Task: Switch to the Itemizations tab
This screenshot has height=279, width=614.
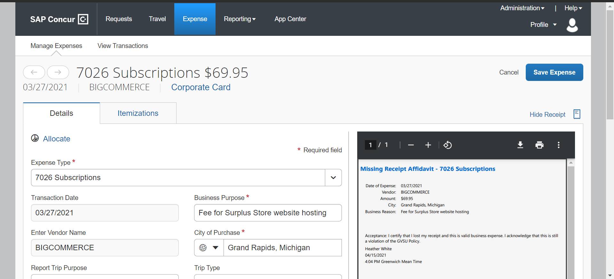Action: [x=138, y=113]
